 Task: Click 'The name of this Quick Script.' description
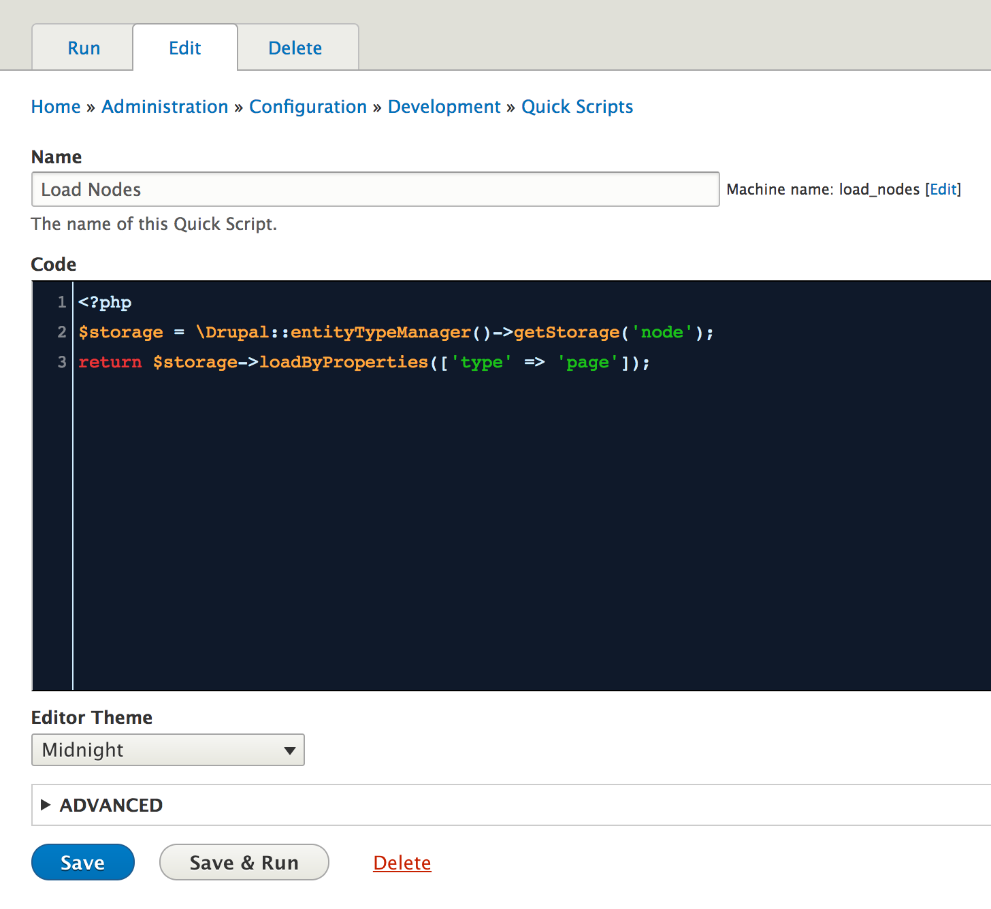pyautogui.click(x=155, y=224)
